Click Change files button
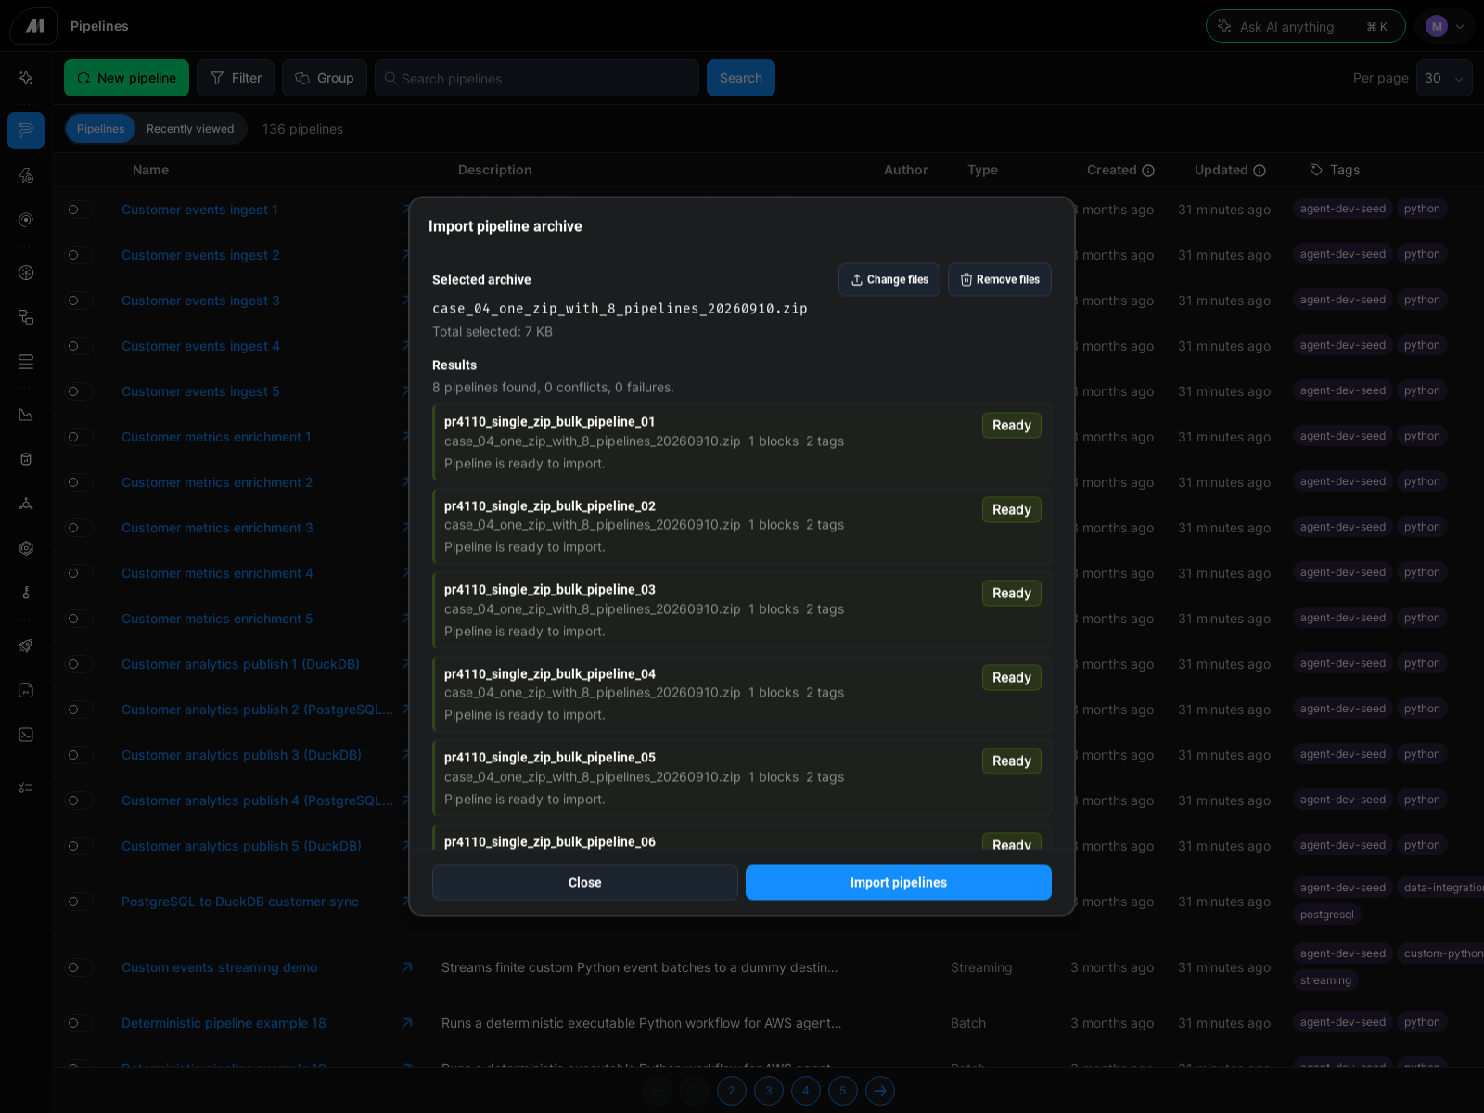Viewport: 1484px width, 1113px height. 889,280
